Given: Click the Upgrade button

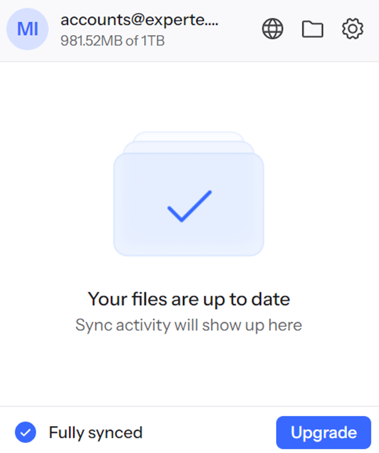Looking at the screenshot, I should tap(324, 433).
